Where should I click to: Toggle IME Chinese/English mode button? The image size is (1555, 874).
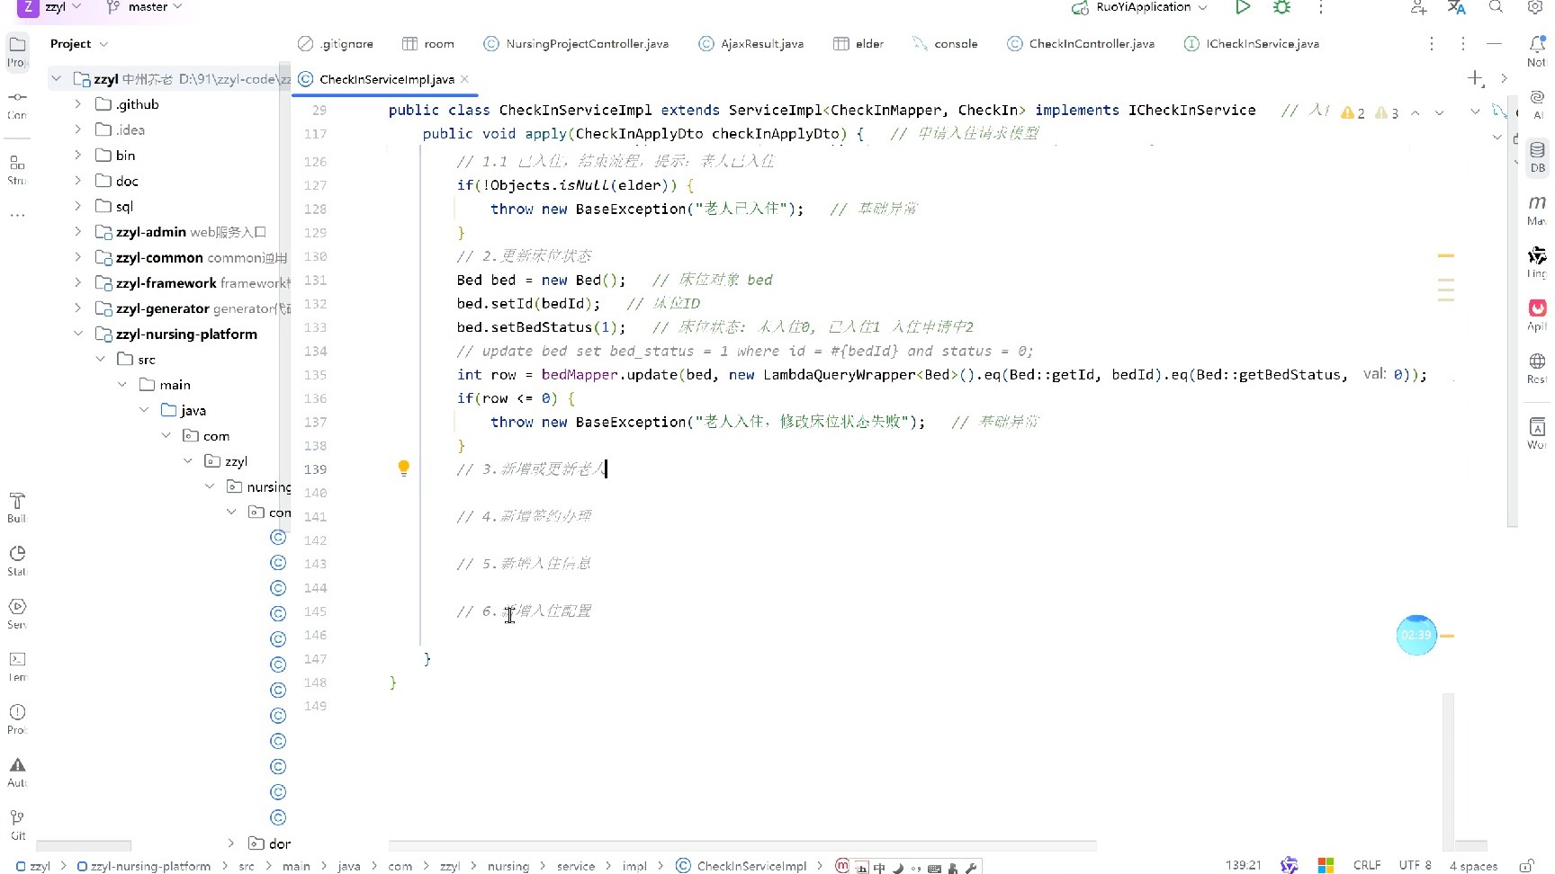tap(879, 868)
